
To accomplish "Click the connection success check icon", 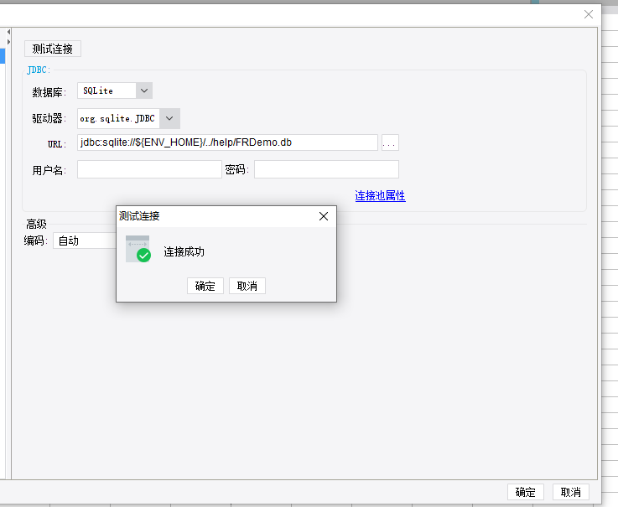I will click(138, 249).
